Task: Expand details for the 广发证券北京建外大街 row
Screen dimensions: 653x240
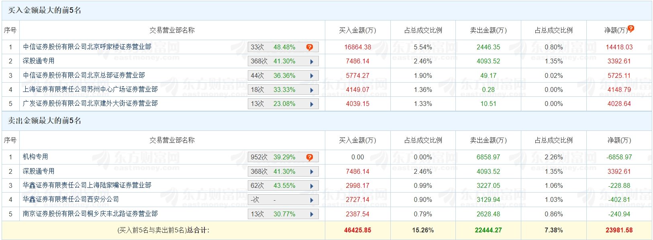Action: pos(312,104)
